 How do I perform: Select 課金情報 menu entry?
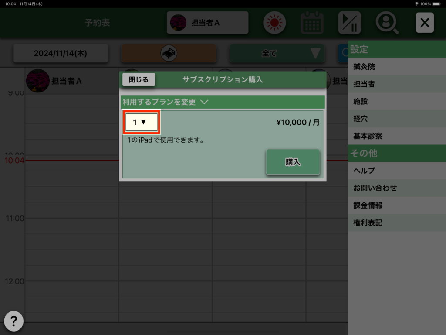coord(368,205)
